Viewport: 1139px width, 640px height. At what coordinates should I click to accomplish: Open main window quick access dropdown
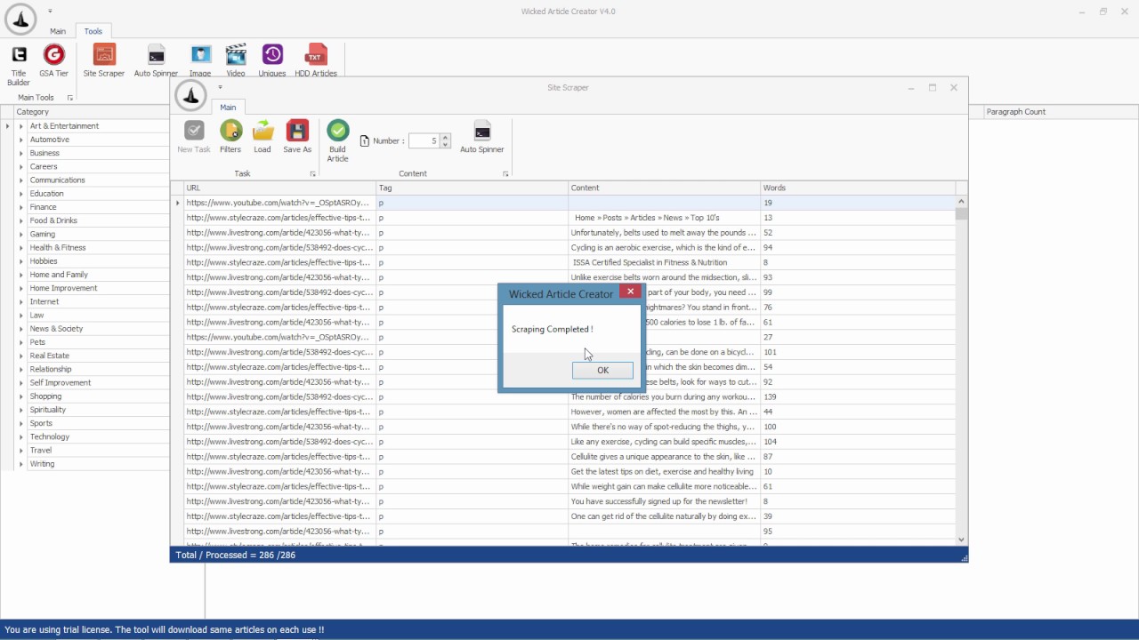tap(51, 12)
